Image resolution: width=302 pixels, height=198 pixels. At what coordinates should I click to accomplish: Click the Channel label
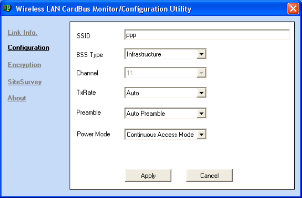click(87, 73)
